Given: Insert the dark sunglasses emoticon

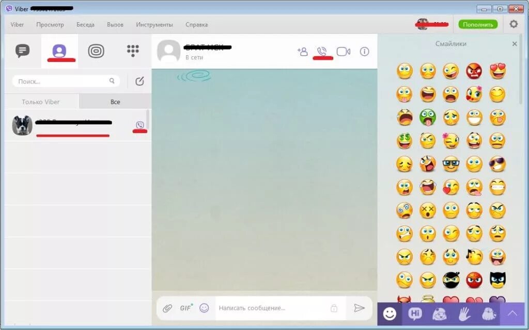Looking at the screenshot, I should (497, 164).
